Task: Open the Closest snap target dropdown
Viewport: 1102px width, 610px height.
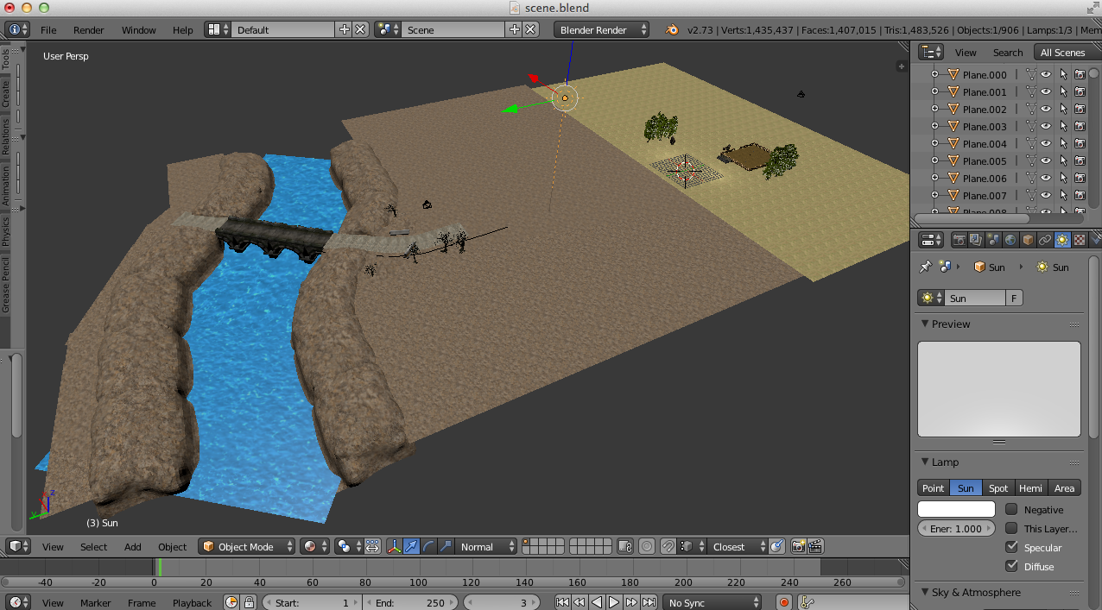Action: click(738, 546)
